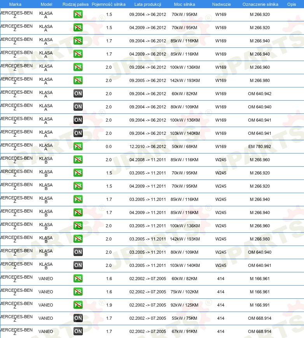The image size is (304, 338).
Task: Select 414 body in the M 166.991 row
Action: pyautogui.click(x=221, y=305)
